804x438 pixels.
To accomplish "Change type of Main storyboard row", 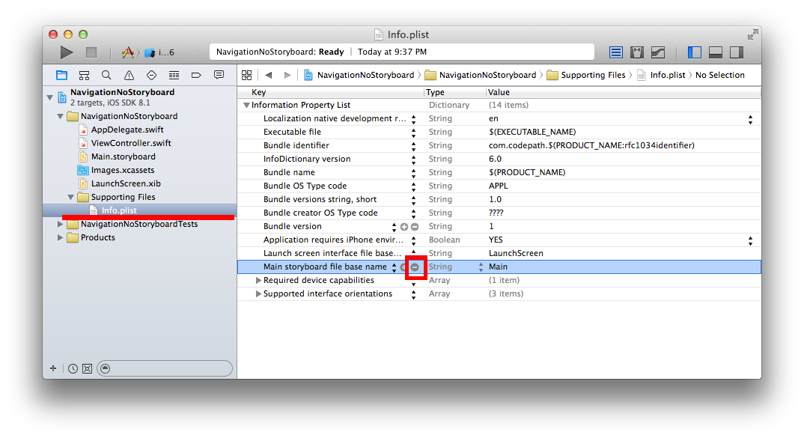I will [x=481, y=267].
